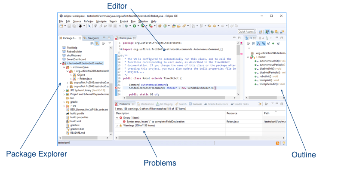Collapse All in Package Explorer toolbar

tap(92, 43)
